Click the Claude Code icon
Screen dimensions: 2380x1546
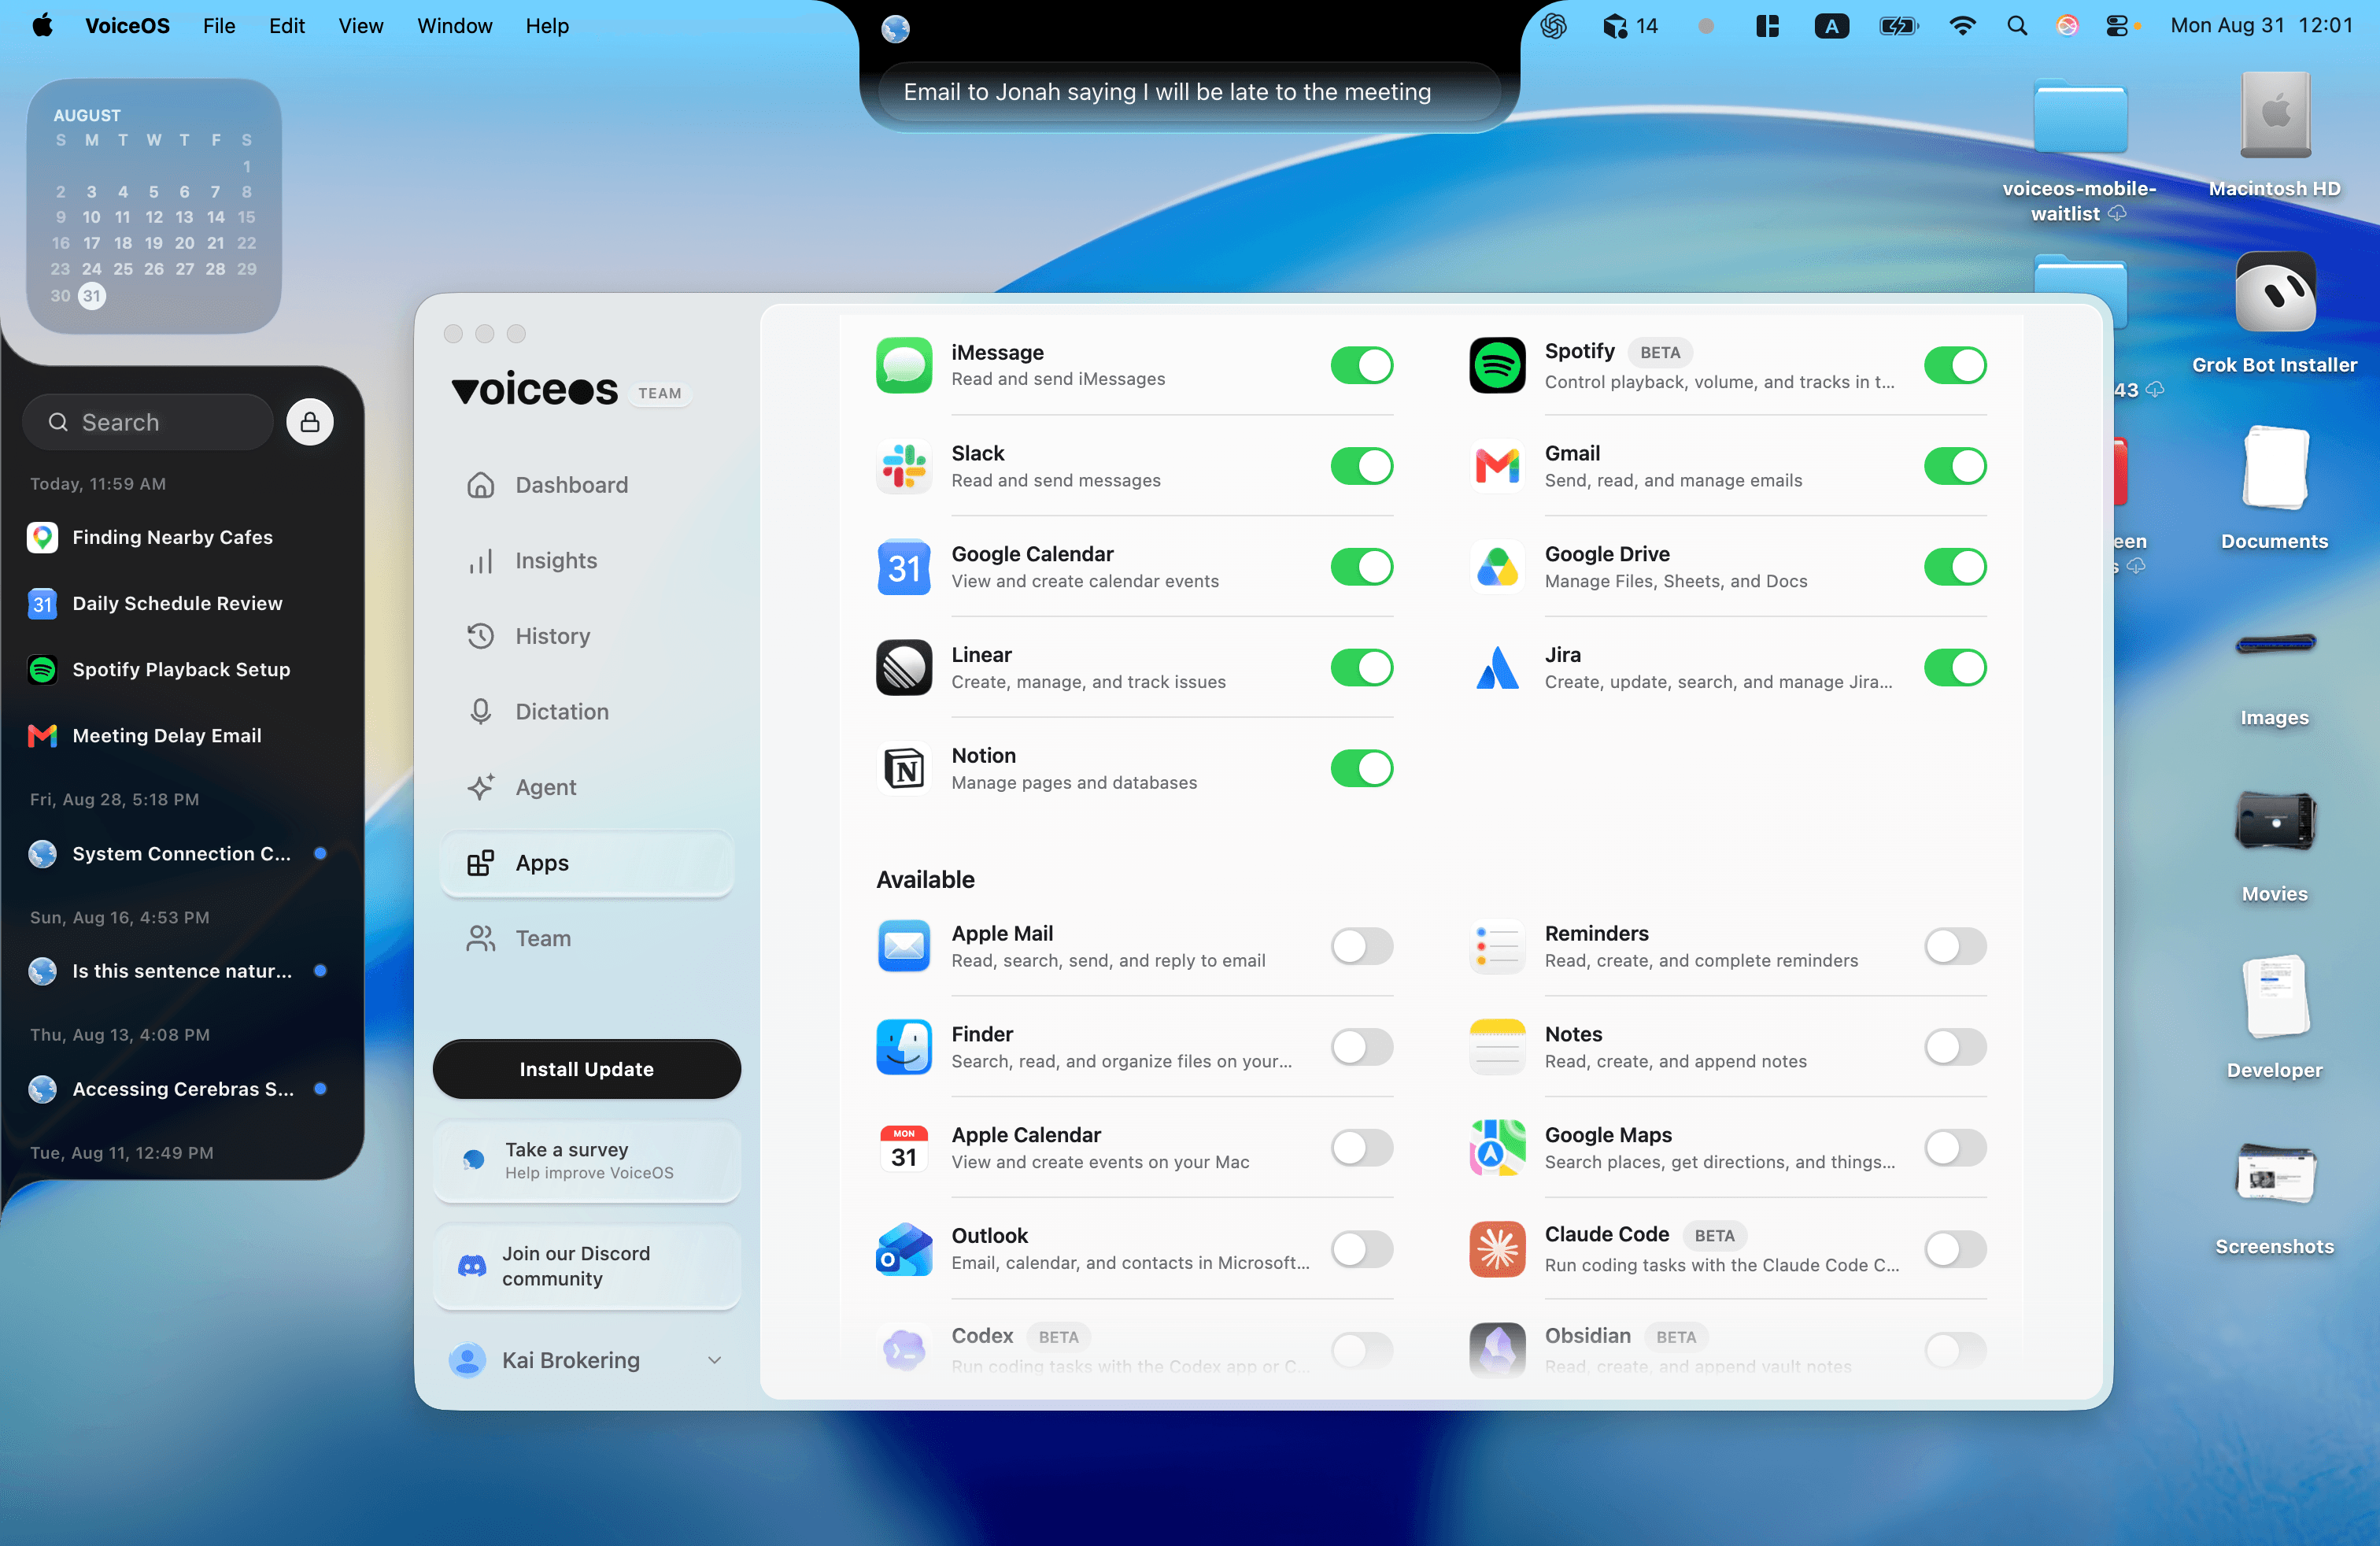[x=1497, y=1249]
